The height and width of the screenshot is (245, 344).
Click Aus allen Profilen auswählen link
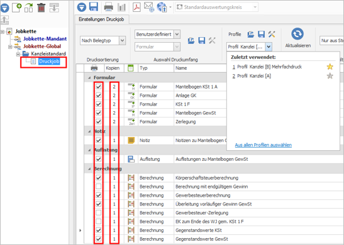tap(264, 145)
